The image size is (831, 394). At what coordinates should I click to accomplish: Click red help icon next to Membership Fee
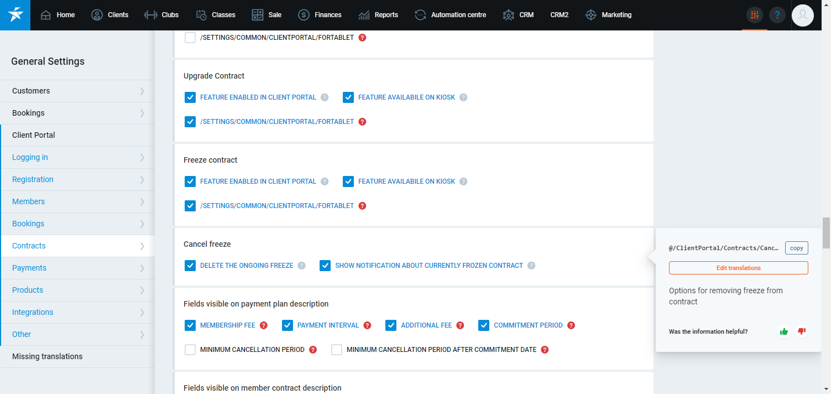pyautogui.click(x=264, y=325)
